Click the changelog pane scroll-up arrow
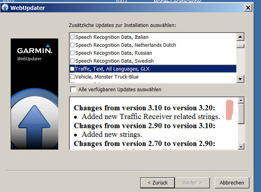The width and height of the screenshot is (261, 192). [241, 100]
